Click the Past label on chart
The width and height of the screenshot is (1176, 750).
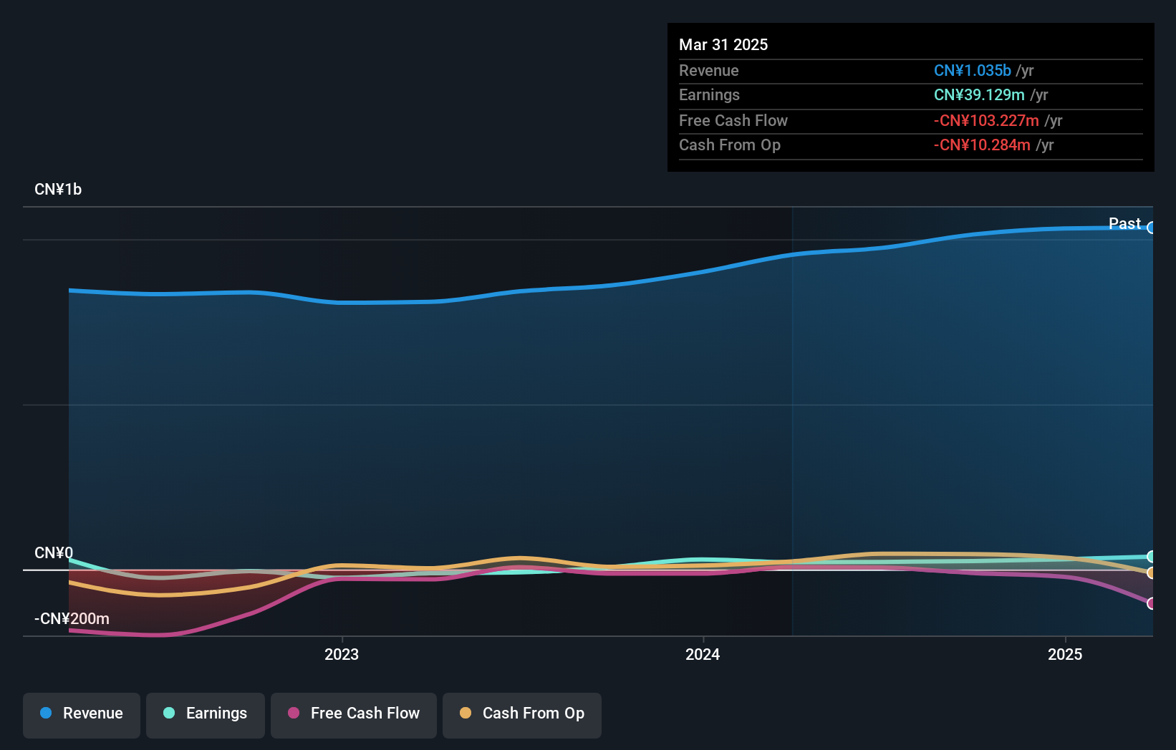(1124, 223)
